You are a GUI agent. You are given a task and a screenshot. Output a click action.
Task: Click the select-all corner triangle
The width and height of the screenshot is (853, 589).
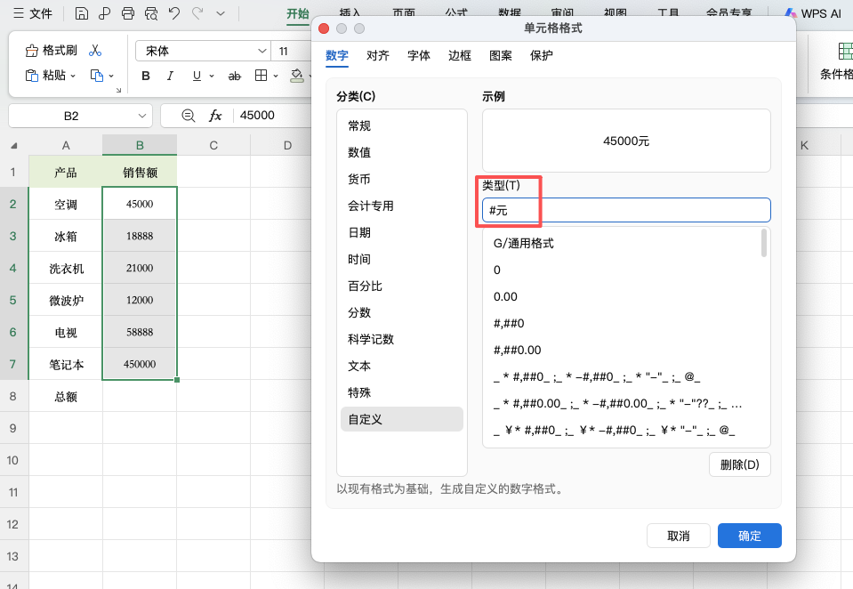click(x=14, y=145)
